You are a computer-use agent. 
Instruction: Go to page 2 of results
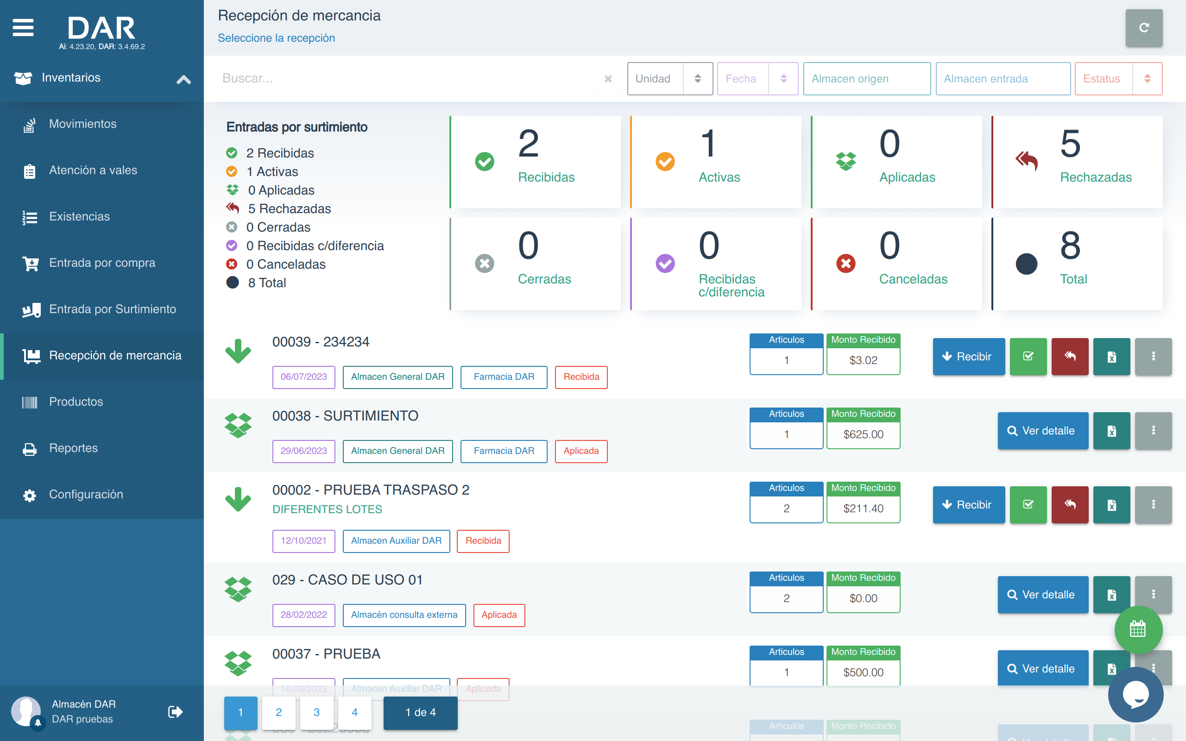[x=278, y=713]
